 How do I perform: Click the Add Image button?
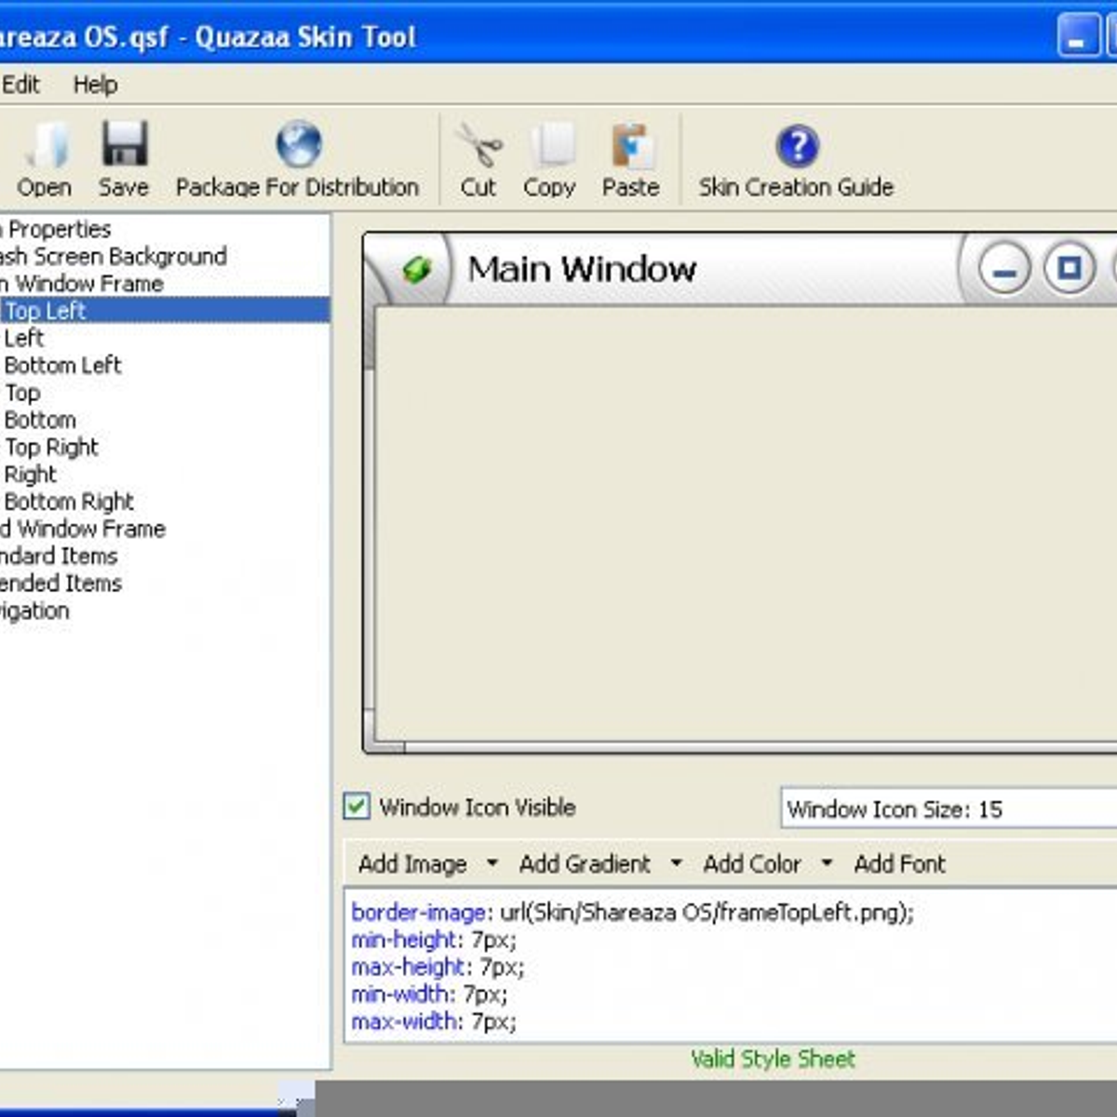point(412,864)
